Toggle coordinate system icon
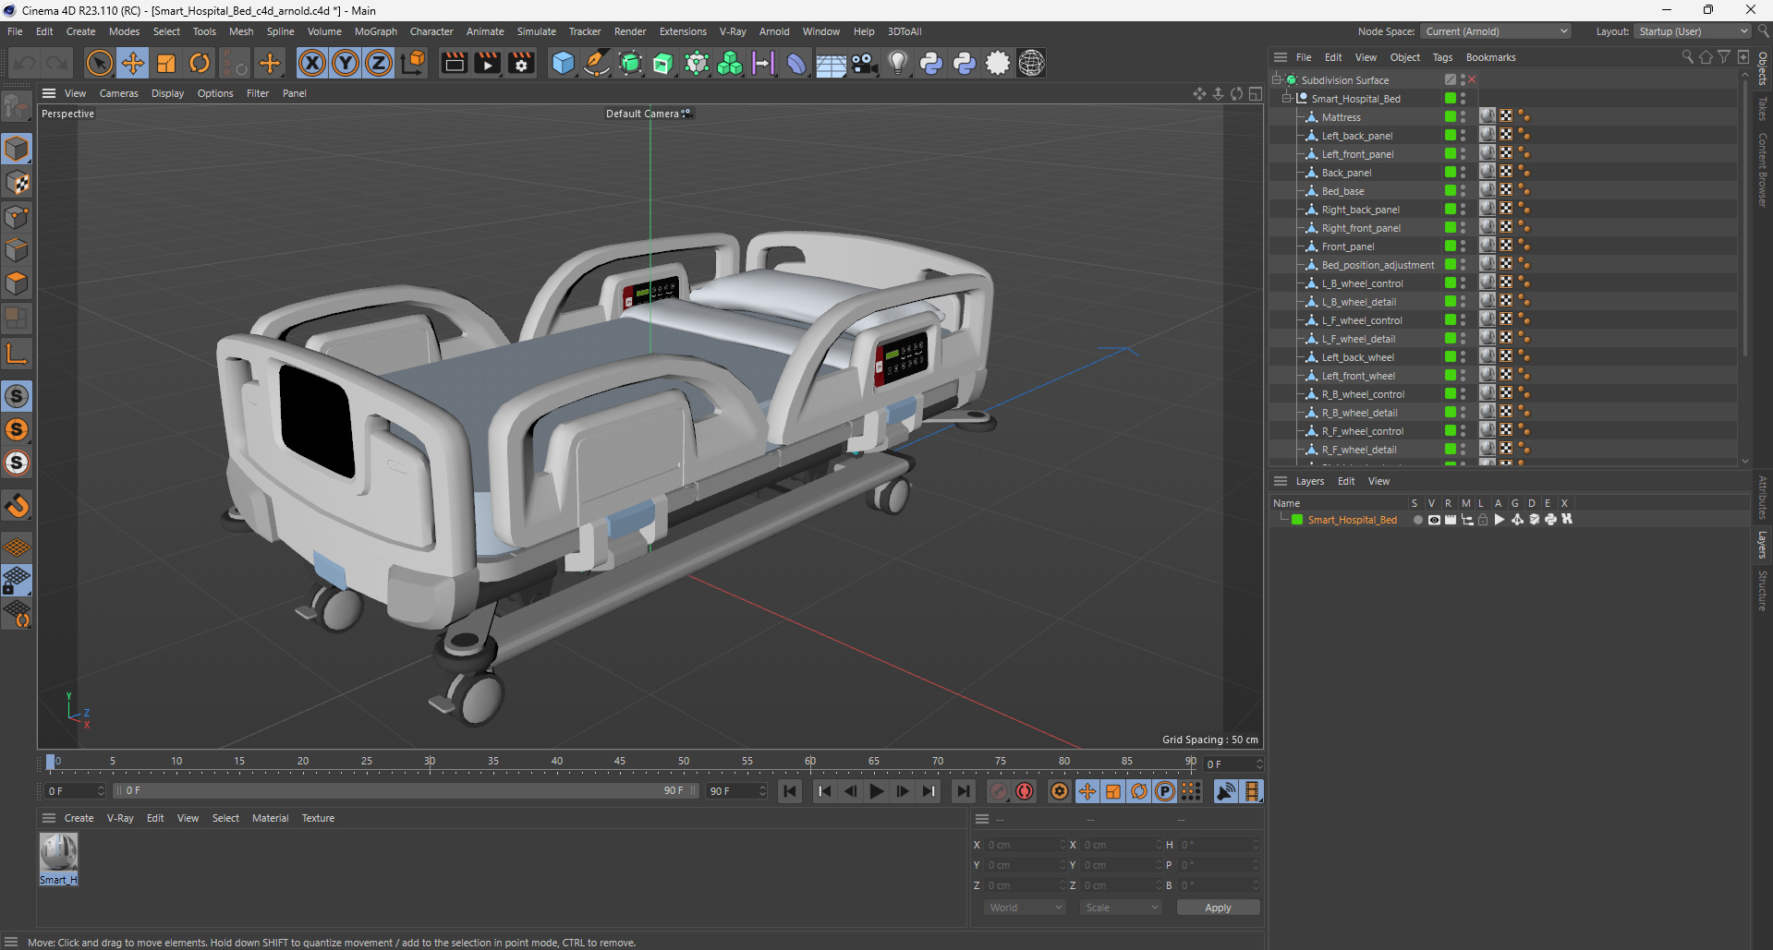The height and width of the screenshot is (950, 1773). [x=414, y=63]
